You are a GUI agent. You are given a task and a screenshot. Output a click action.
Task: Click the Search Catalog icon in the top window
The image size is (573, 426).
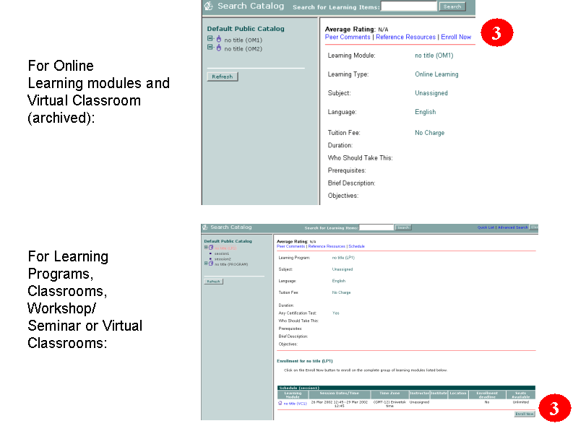pos(209,6)
